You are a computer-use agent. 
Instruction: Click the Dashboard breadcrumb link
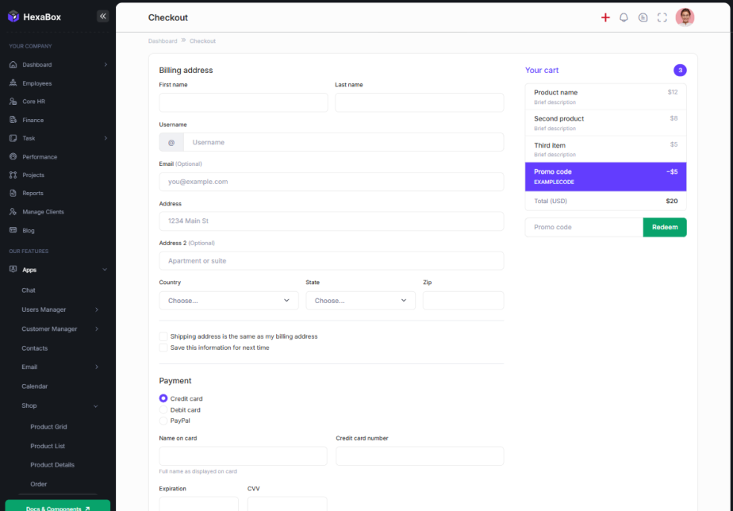[x=163, y=41]
